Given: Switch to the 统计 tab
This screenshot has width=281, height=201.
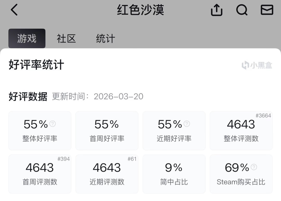Looking at the screenshot, I should click(105, 38).
